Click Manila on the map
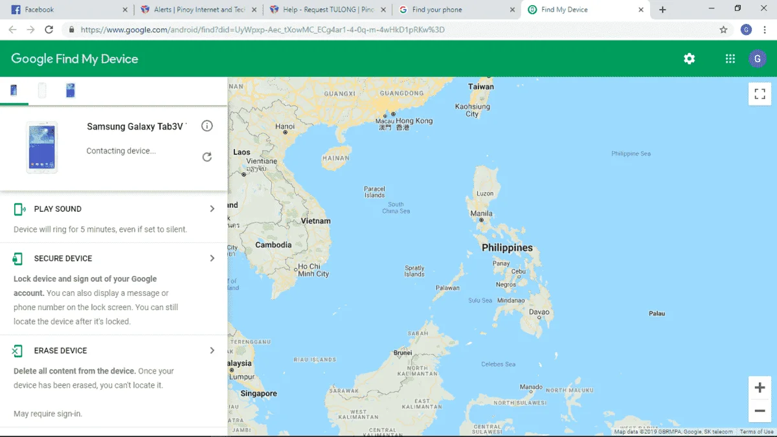This screenshot has height=437, width=777. [x=481, y=213]
